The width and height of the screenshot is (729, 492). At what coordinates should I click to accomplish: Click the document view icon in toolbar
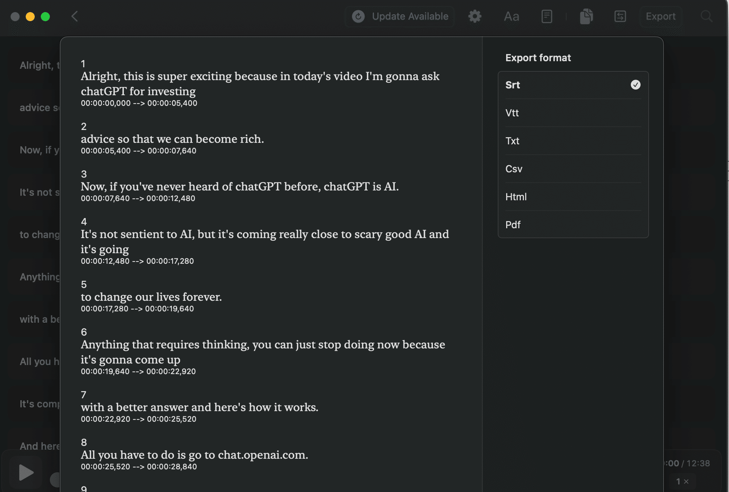click(x=547, y=16)
